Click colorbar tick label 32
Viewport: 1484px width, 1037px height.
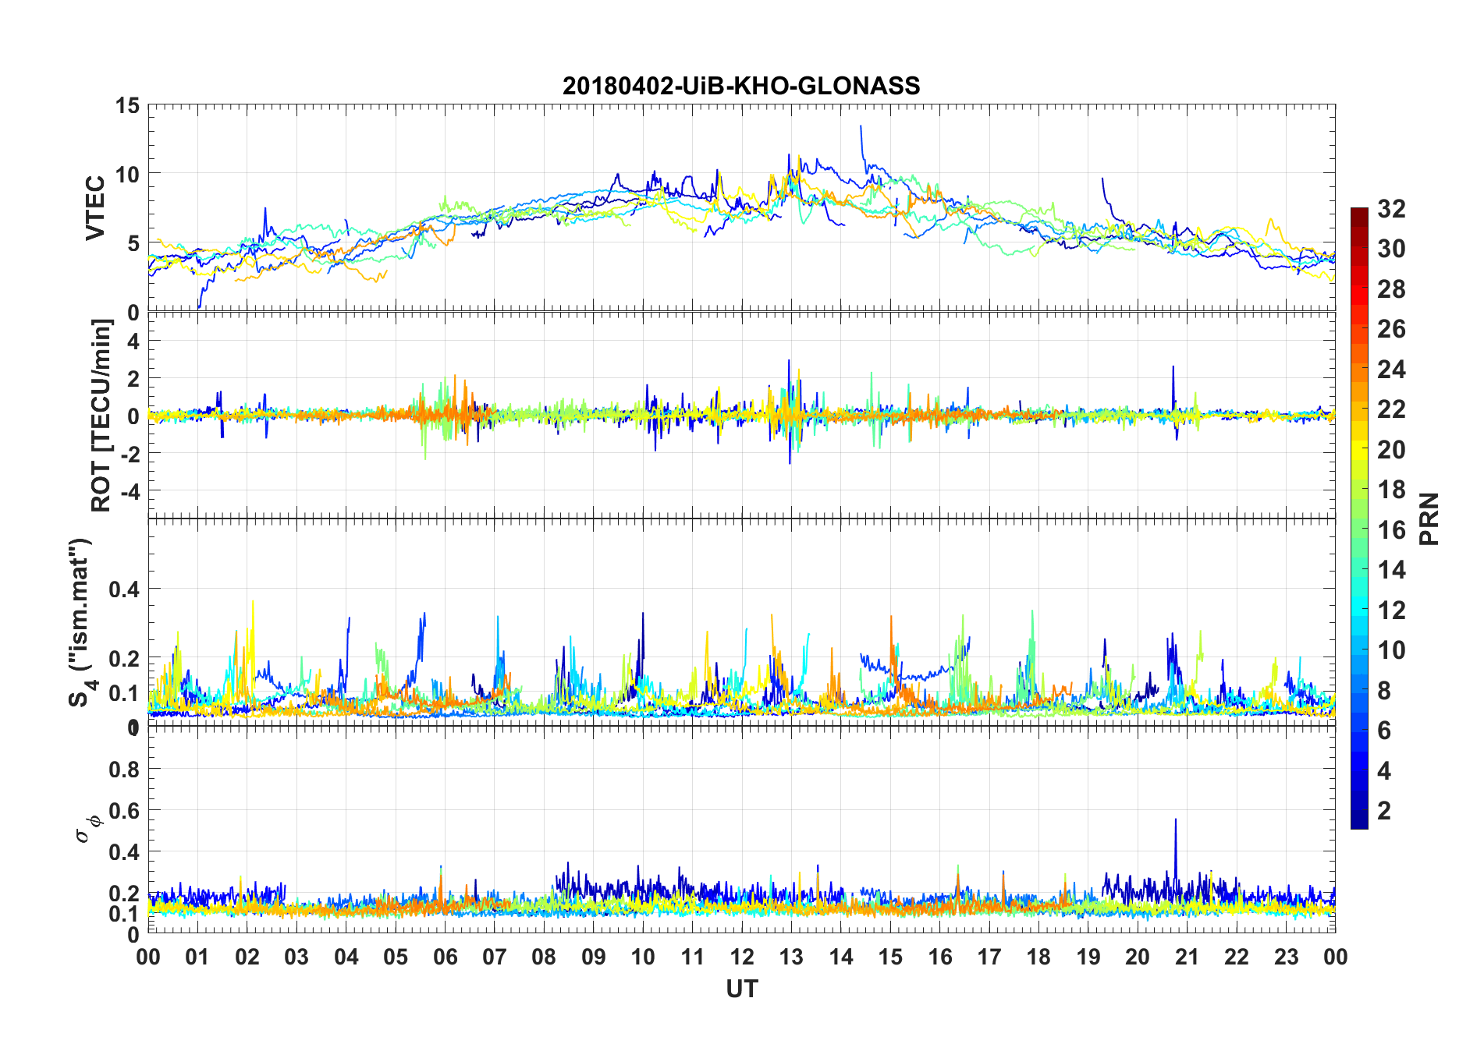[x=1391, y=208]
